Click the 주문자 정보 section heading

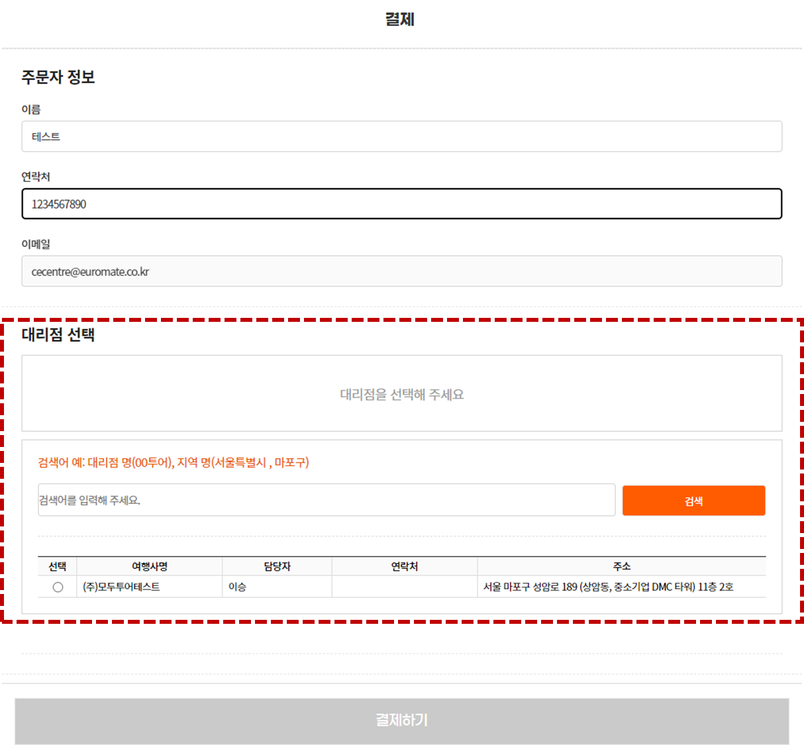tap(58, 77)
